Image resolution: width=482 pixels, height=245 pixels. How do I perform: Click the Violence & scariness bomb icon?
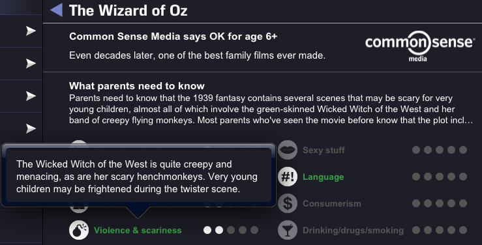[79, 230]
